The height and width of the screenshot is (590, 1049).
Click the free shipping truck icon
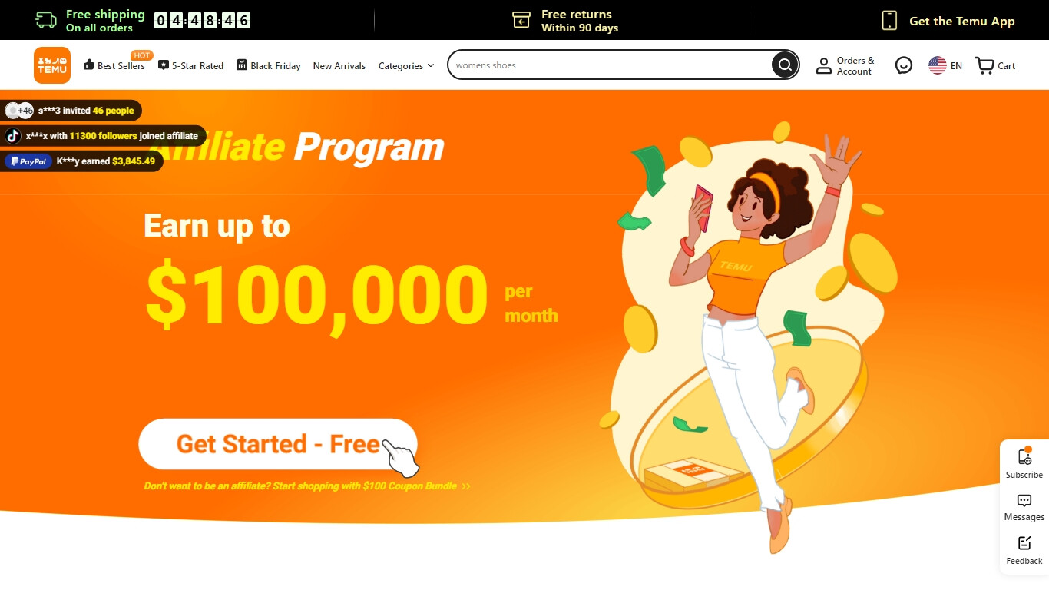click(x=46, y=21)
